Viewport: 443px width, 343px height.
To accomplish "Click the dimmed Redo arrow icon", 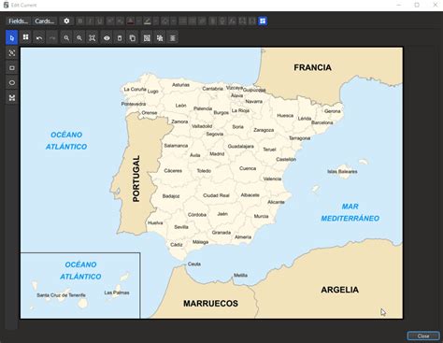I will coord(52,38).
